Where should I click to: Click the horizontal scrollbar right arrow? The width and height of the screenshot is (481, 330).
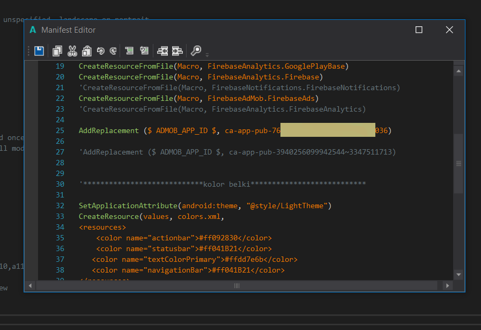tap(448, 286)
